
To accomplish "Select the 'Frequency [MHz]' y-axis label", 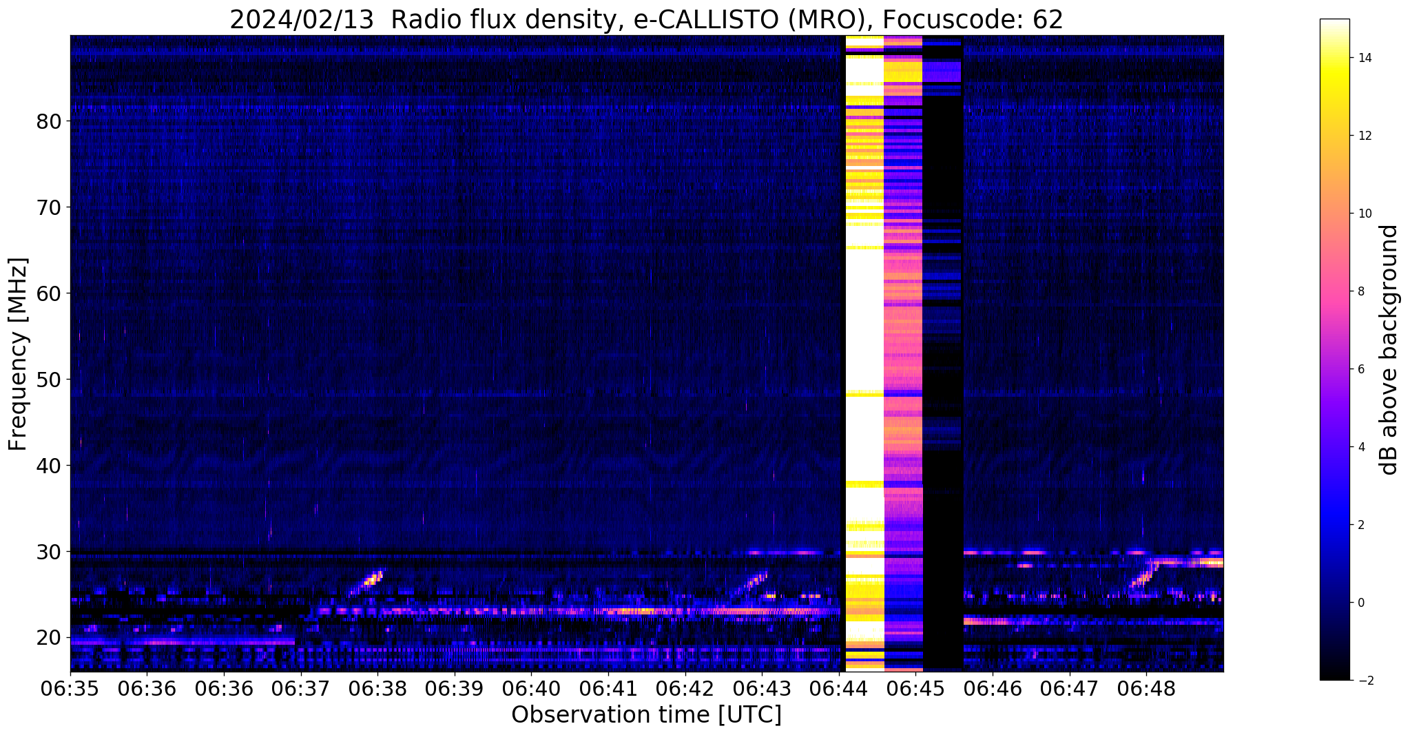I will click(x=18, y=354).
